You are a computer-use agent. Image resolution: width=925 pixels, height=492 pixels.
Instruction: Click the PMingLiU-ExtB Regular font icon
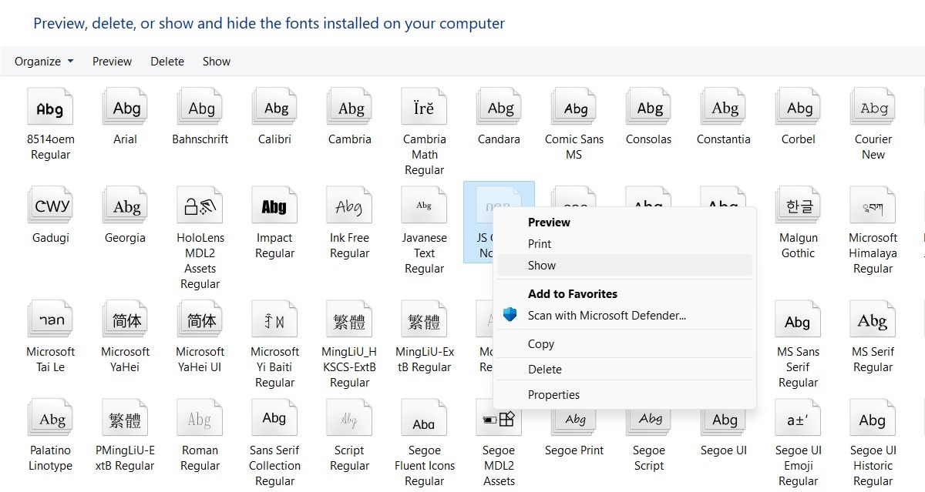124,418
